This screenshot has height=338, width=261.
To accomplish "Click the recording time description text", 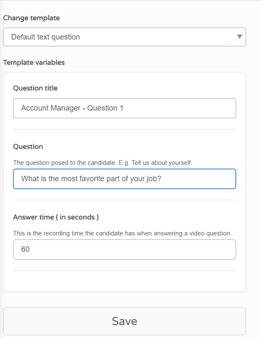I will point(122,233).
